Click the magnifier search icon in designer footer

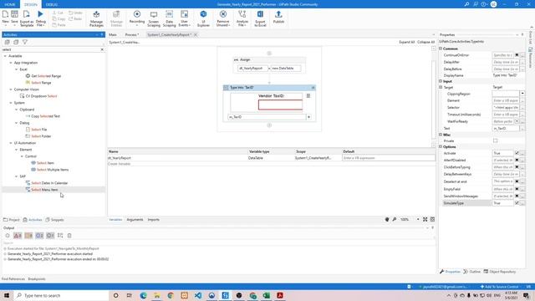(x=395, y=219)
